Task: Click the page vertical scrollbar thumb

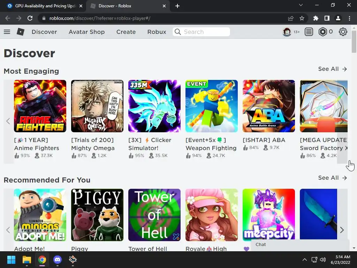Action: coord(354,41)
